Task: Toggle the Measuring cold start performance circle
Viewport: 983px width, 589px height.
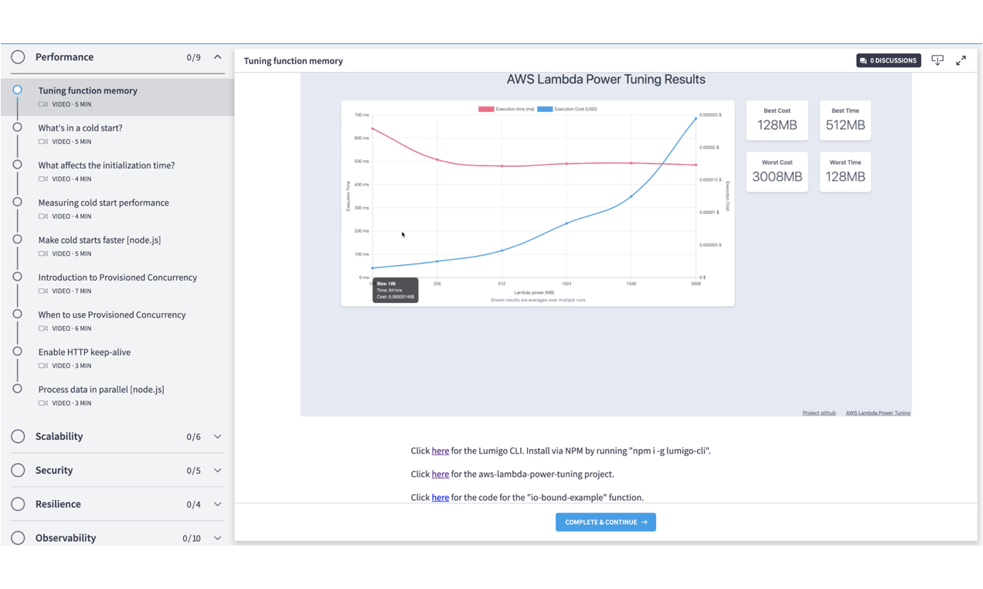Action: 17,202
